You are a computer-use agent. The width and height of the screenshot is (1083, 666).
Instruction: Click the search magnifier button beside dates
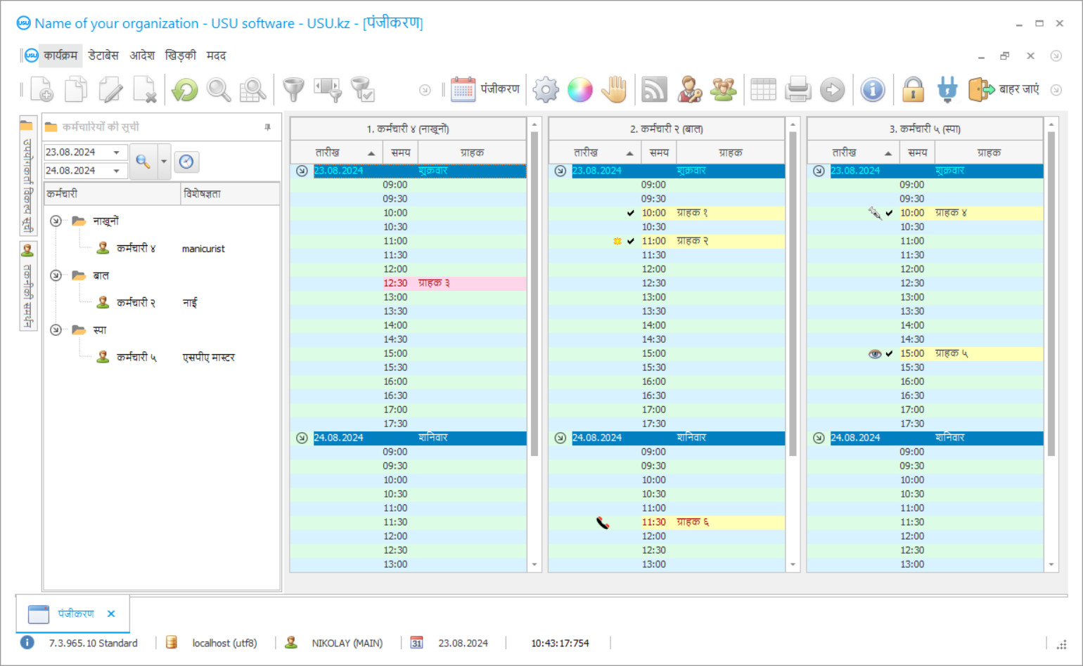[x=143, y=162]
